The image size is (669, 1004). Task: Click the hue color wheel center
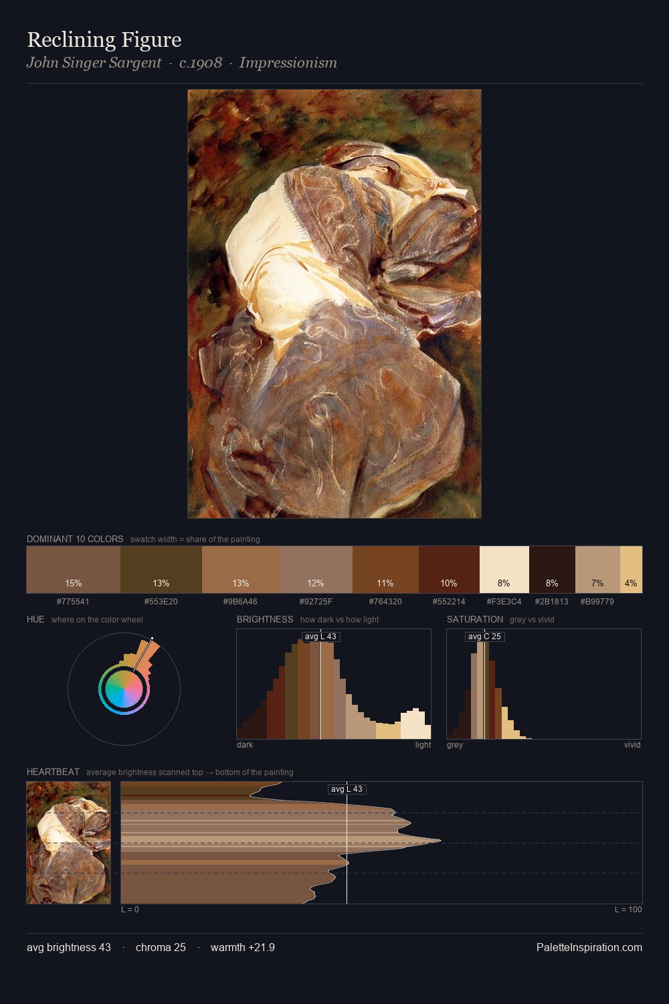[x=124, y=689]
